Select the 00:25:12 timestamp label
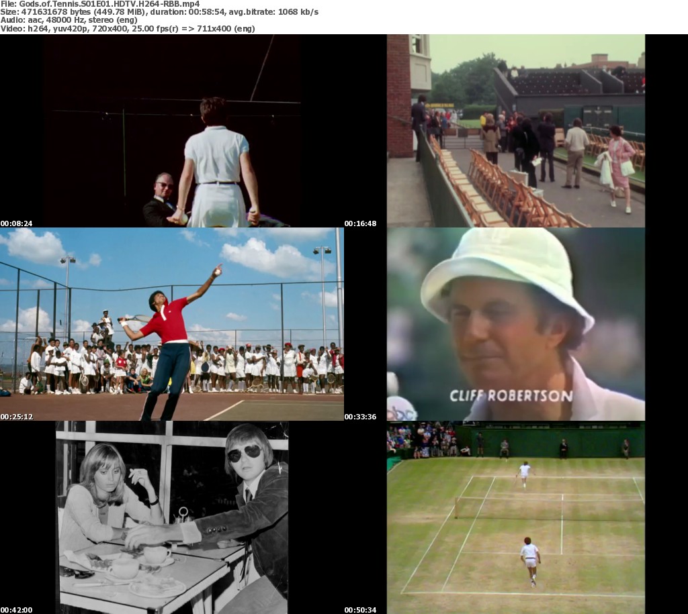The width and height of the screenshot is (688, 614). pos(17,417)
